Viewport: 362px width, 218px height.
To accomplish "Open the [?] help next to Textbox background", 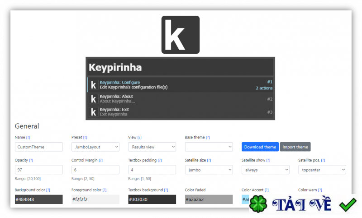I will point(166,190).
